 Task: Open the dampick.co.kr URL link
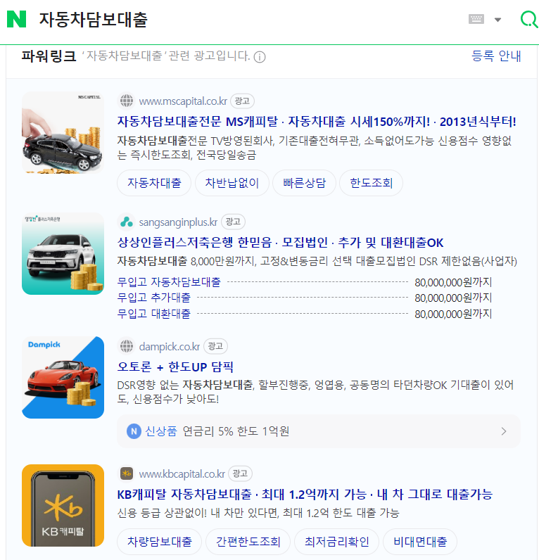[x=170, y=346]
